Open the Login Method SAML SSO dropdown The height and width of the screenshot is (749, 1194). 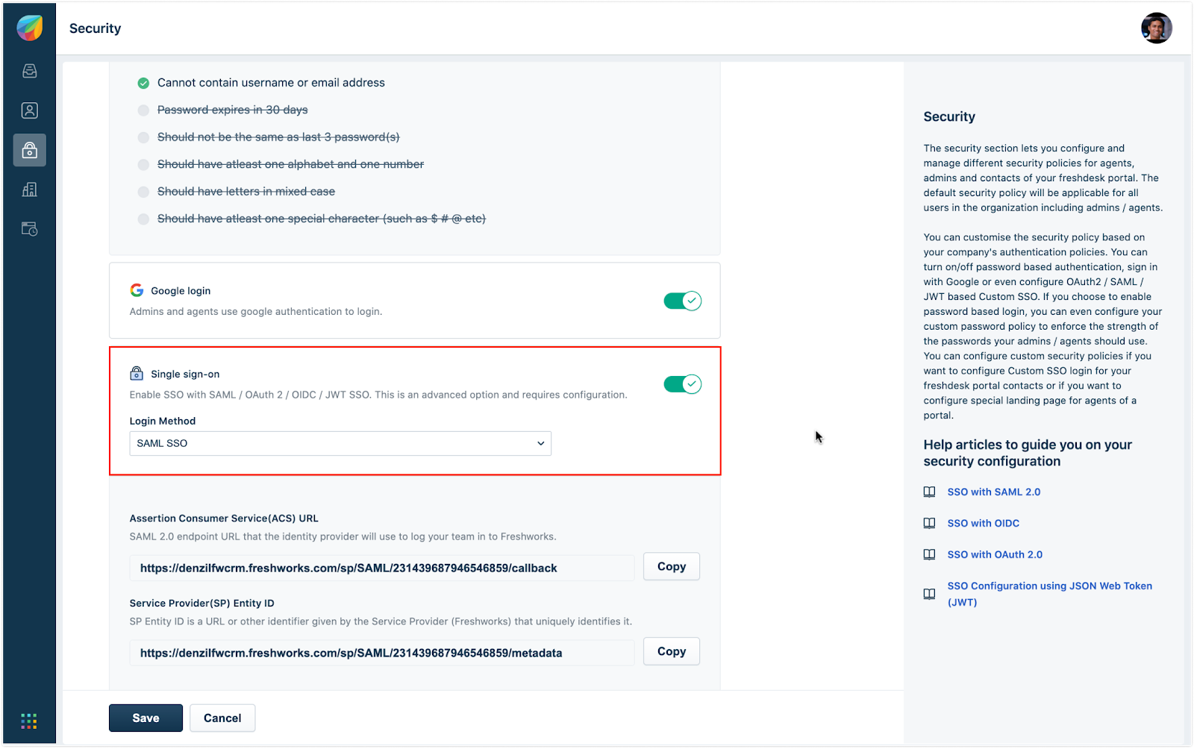point(340,443)
